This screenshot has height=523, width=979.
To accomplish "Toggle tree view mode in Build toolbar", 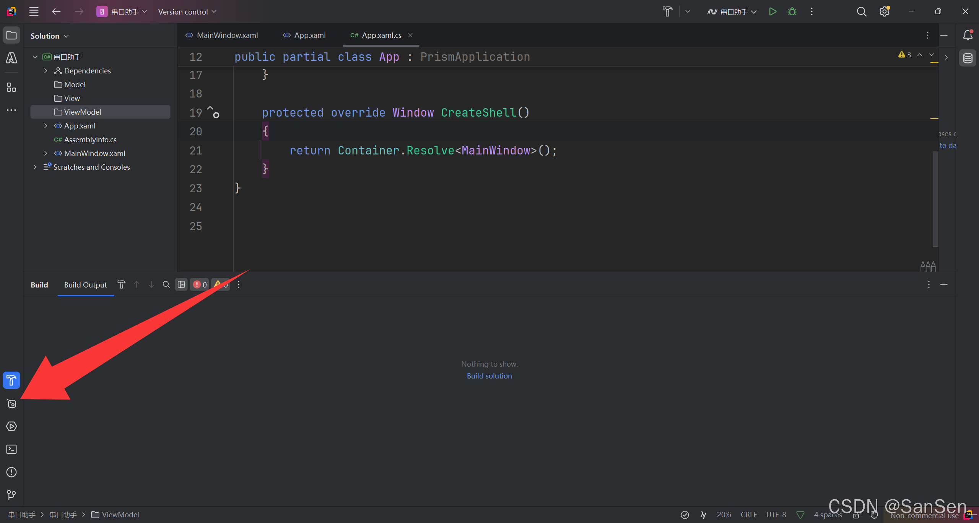I will click(181, 285).
